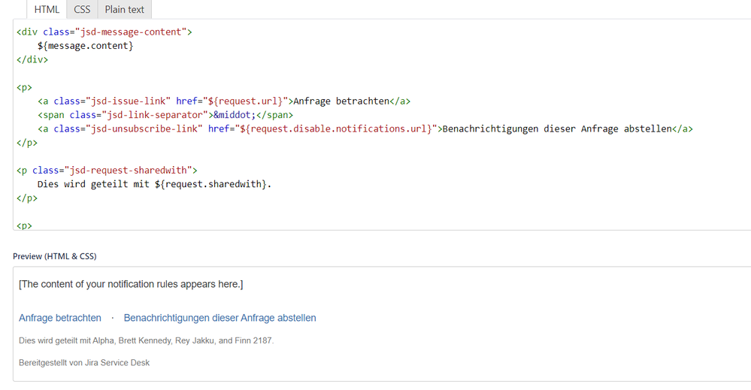
Task: Switch to the HTML tab
Action: point(47,10)
